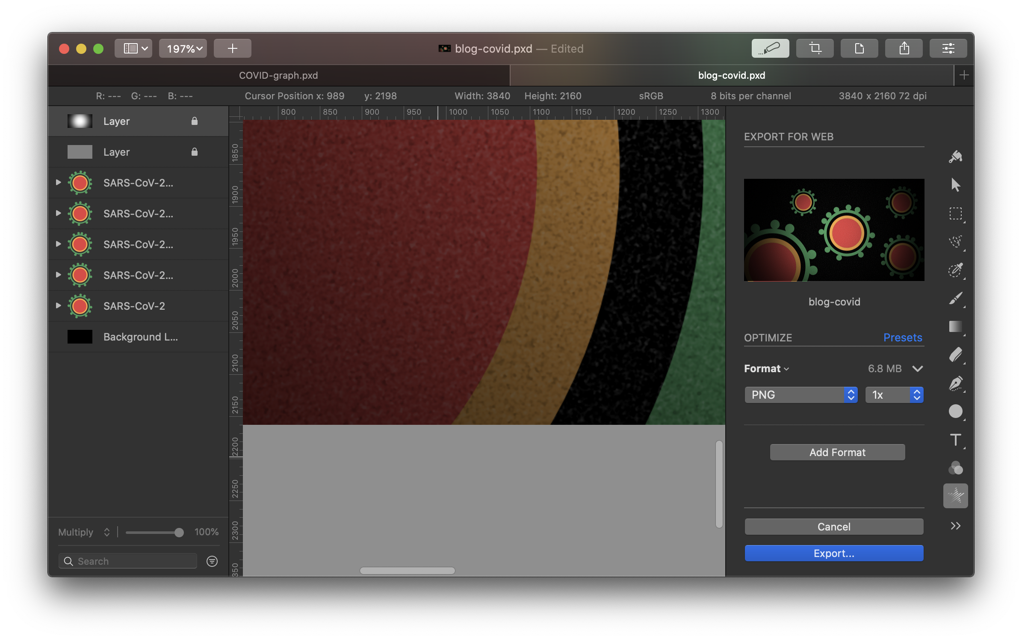1022x640 pixels.
Task: Select the highlighted Effects tool icon
Action: pos(955,496)
